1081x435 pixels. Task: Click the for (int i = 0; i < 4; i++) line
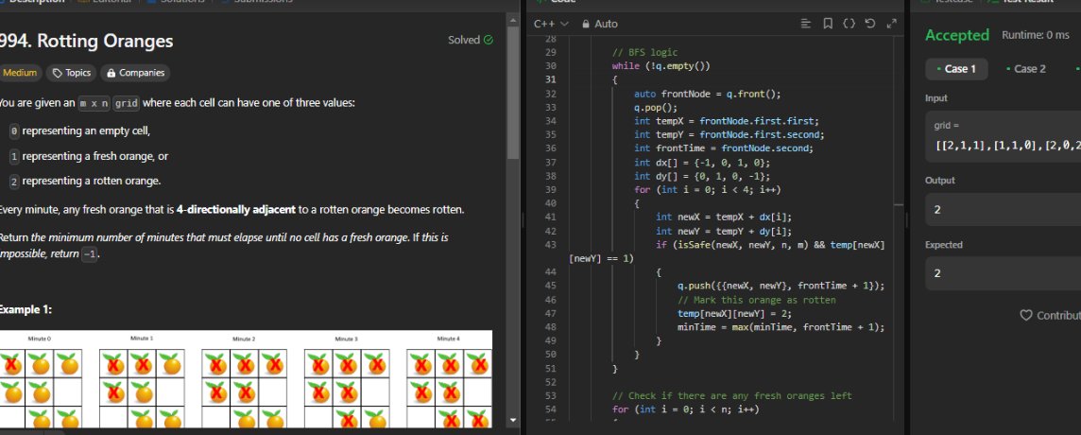point(708,190)
